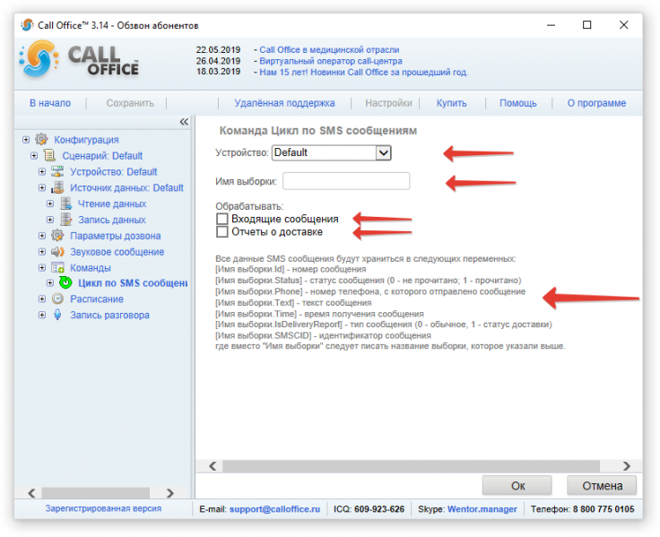Expand the Запись разговора node

(x=41, y=315)
